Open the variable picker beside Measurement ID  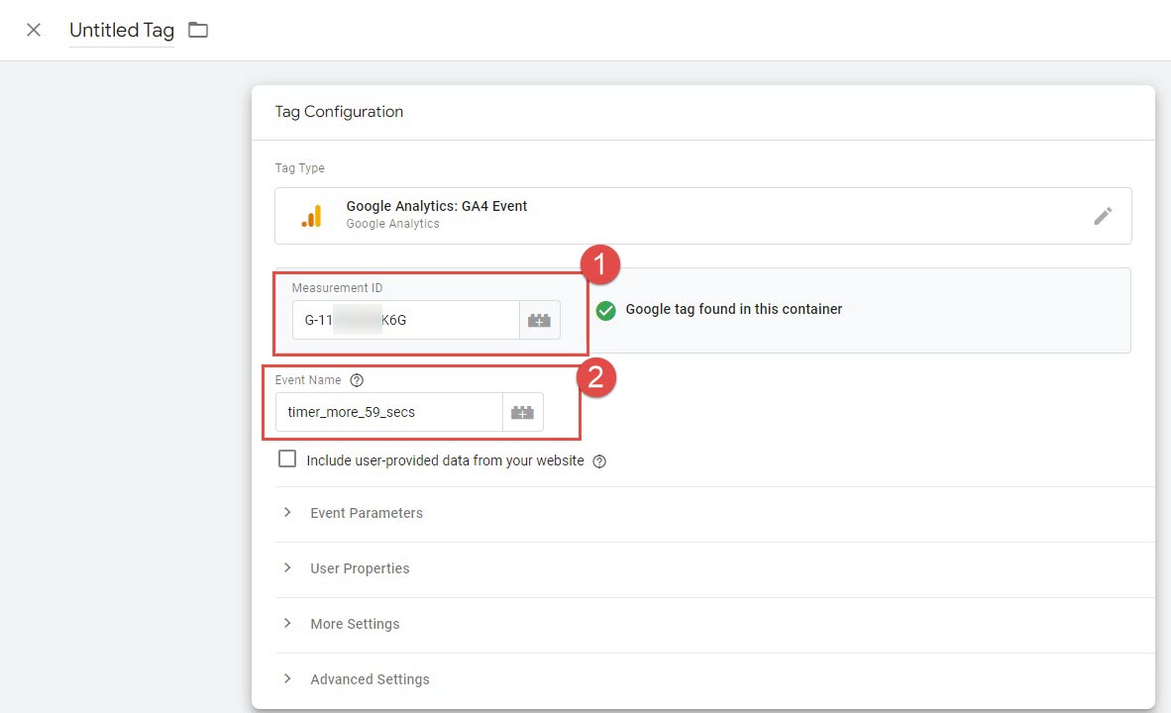pyautogui.click(x=539, y=321)
